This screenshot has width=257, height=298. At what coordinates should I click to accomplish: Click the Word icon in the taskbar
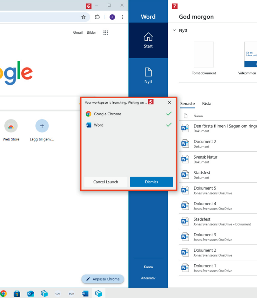[x=85, y=294]
